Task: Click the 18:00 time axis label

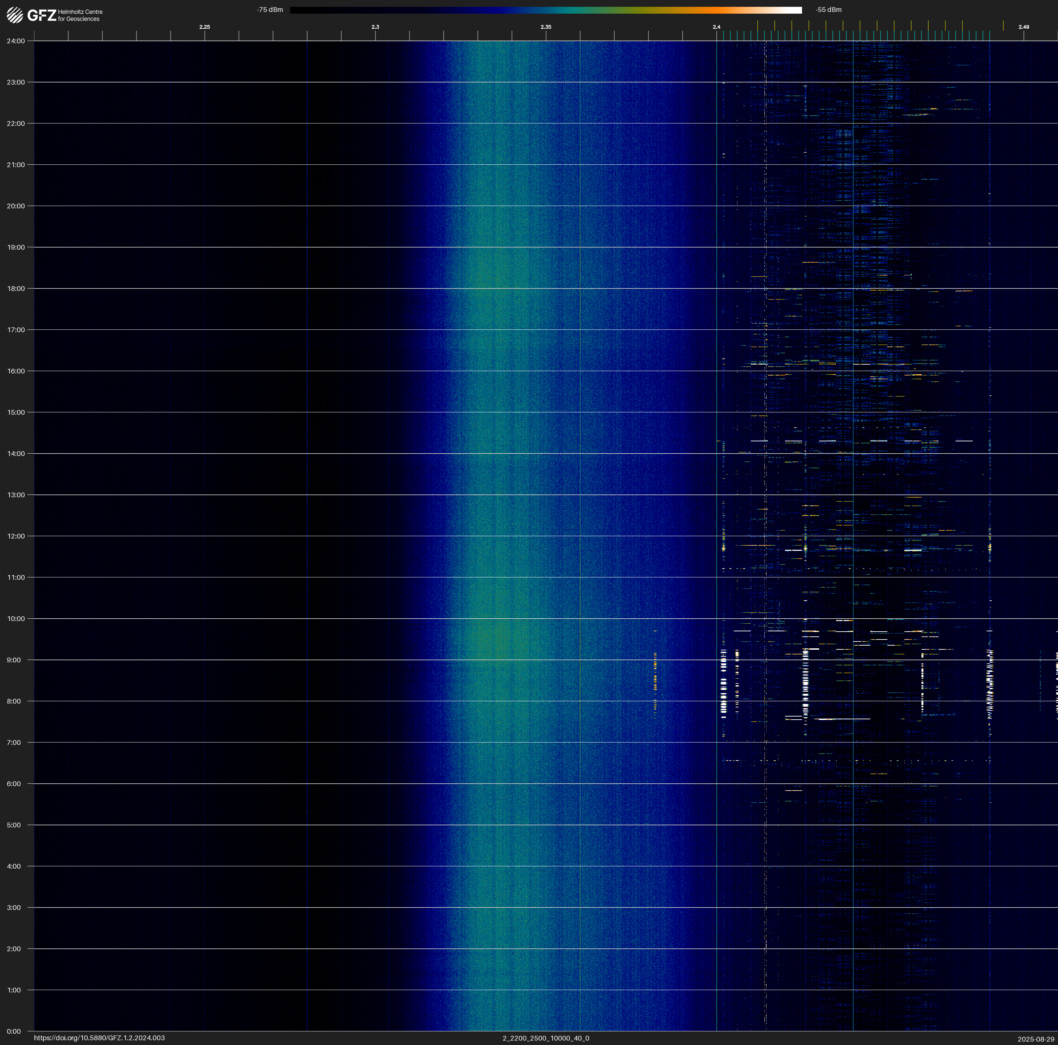Action: tap(16, 288)
